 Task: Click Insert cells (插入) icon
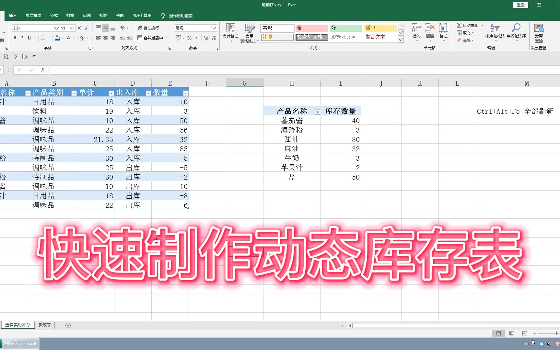pyautogui.click(x=416, y=32)
